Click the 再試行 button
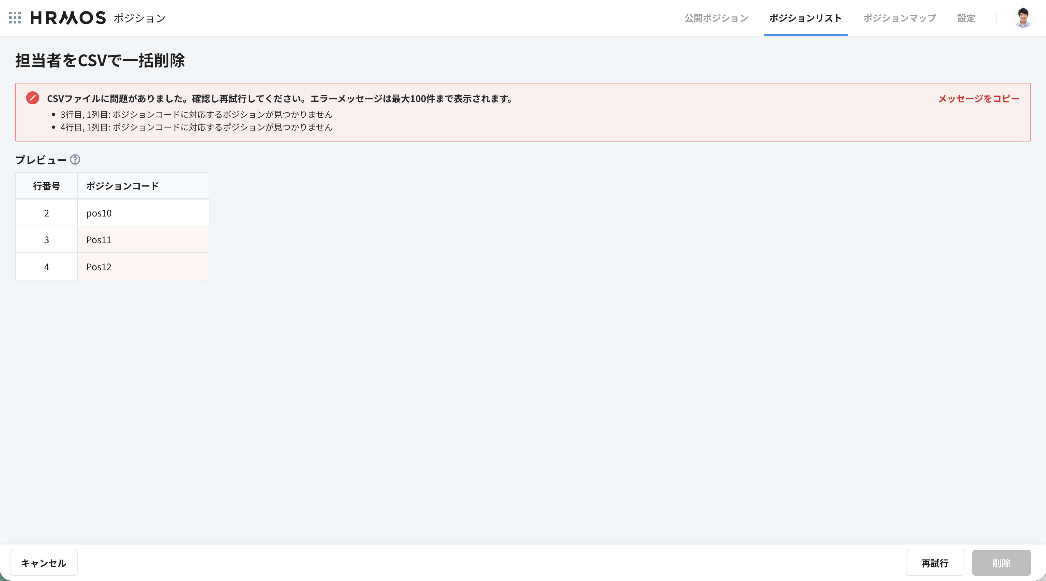This screenshot has height=581, width=1046. [934, 563]
